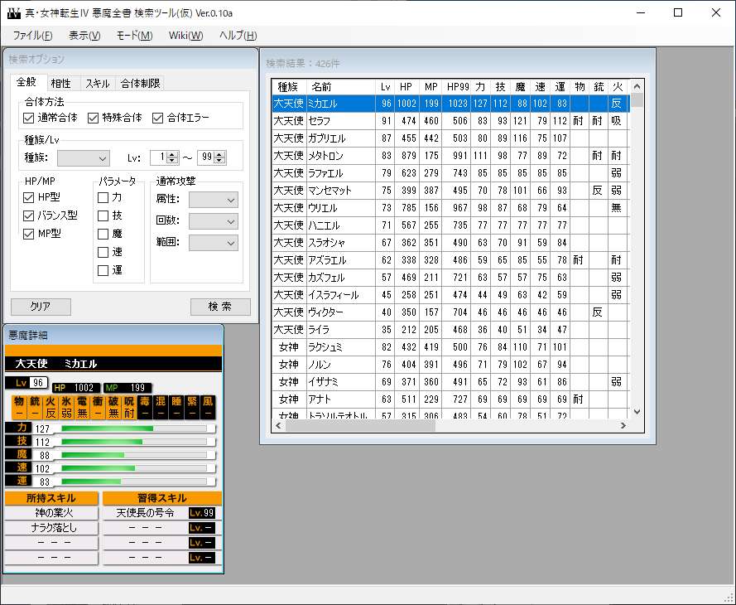Select the メタトロン row in the results

[326, 156]
